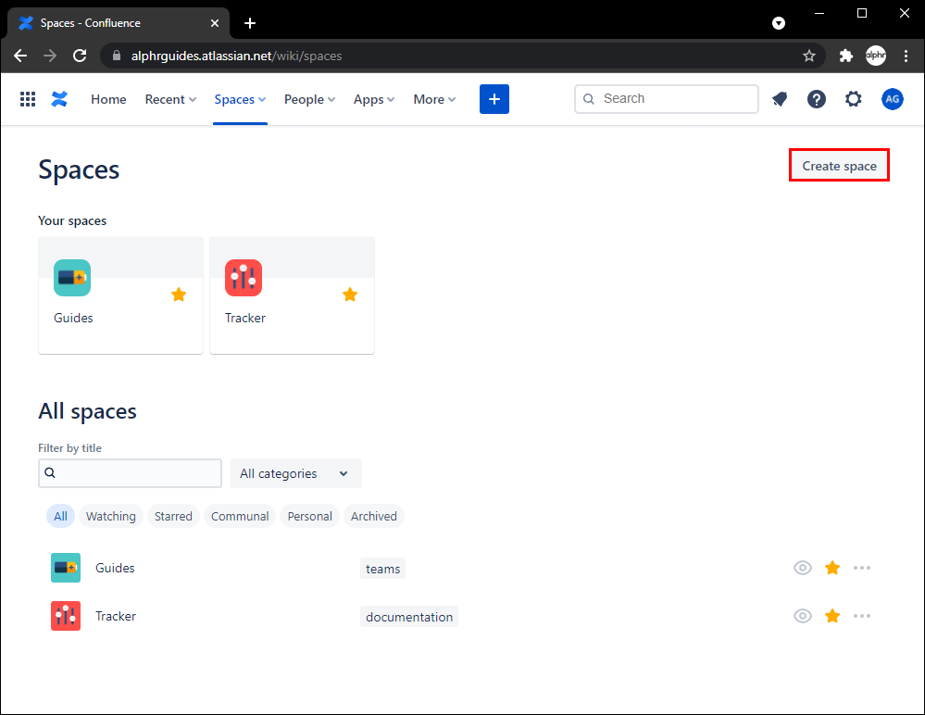The height and width of the screenshot is (715, 925).
Task: Open Guides card title in Your spaces
Action: [x=73, y=318]
